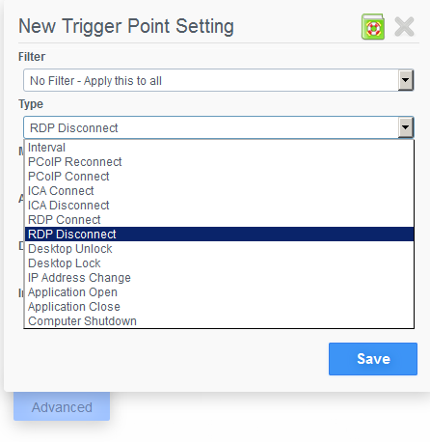Select Interval from the Type list
This screenshot has width=430, height=442.
click(219, 148)
